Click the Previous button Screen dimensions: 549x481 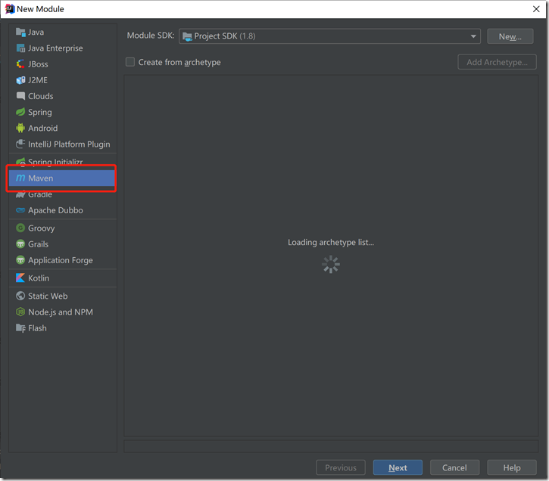[341, 467]
